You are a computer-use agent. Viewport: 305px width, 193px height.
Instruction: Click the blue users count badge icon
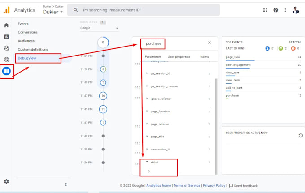pos(267,48)
